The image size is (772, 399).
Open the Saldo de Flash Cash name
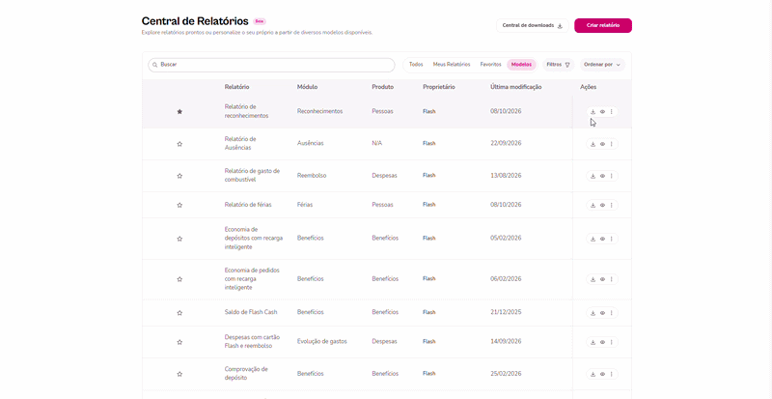[x=251, y=312]
